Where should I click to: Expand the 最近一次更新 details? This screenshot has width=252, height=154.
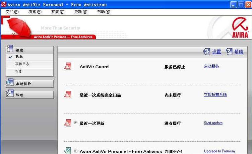(x=76, y=123)
